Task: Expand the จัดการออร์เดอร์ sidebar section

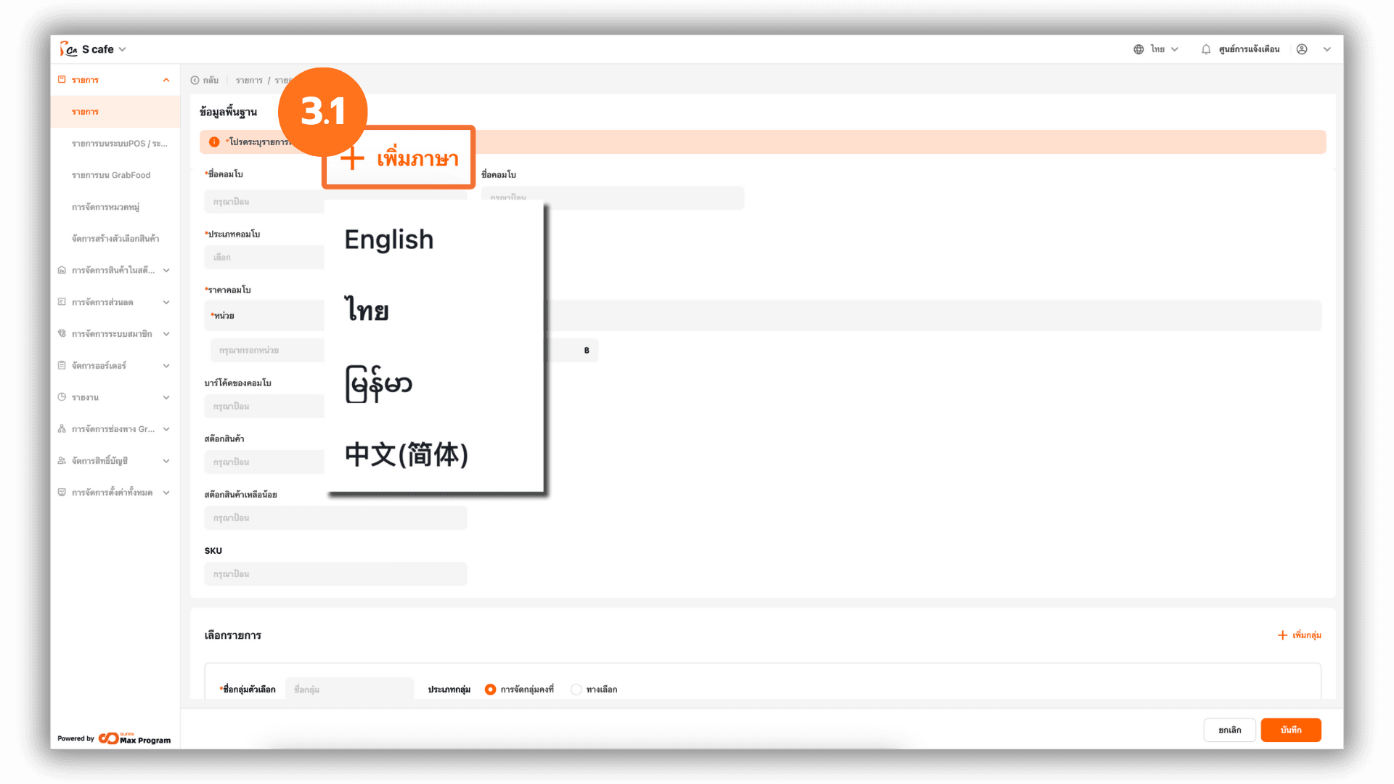Action: point(166,366)
